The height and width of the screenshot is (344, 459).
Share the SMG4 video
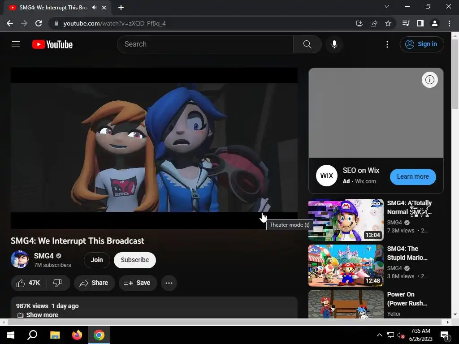click(94, 283)
